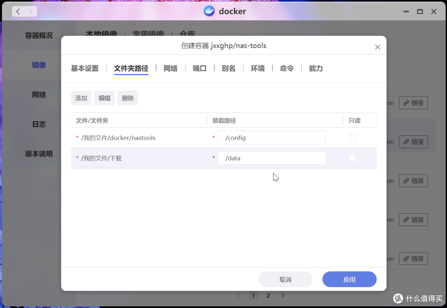Click the 取消 button
Screen dimensions: 447x308
[285, 279]
